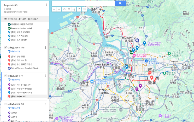Select the hand pan tool
Image resolution: width=194 pixels, height=122 pixels.
[x=64, y=9]
